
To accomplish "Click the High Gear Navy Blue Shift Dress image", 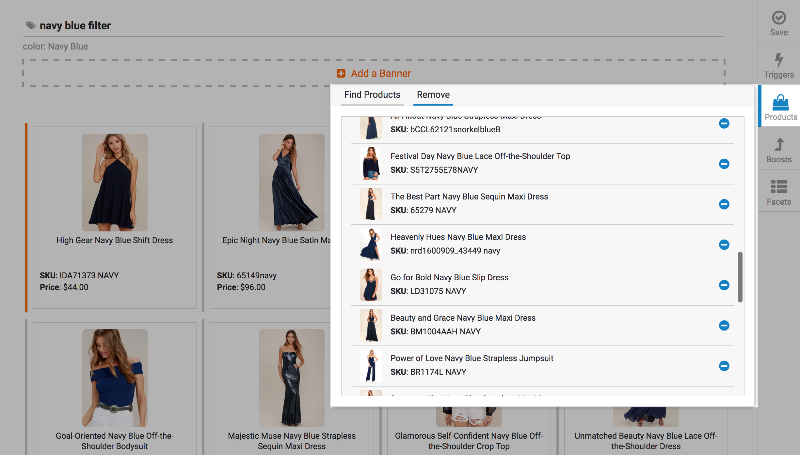I will pyautogui.click(x=115, y=183).
